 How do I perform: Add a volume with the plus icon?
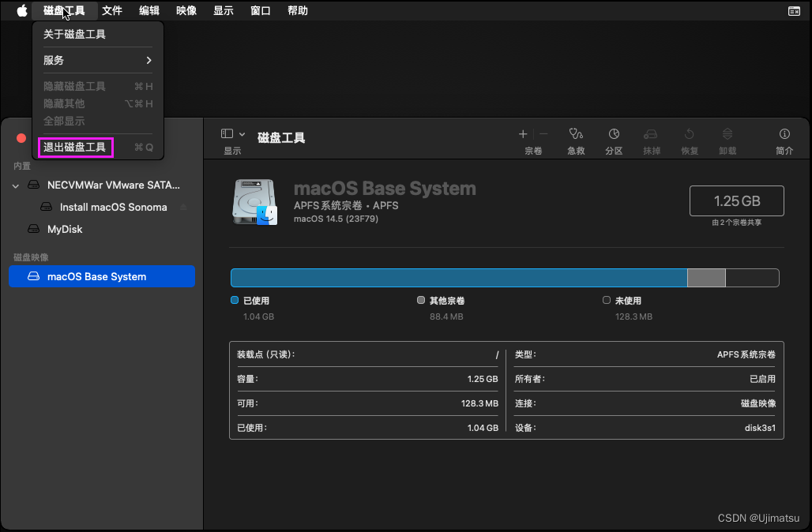click(x=523, y=134)
